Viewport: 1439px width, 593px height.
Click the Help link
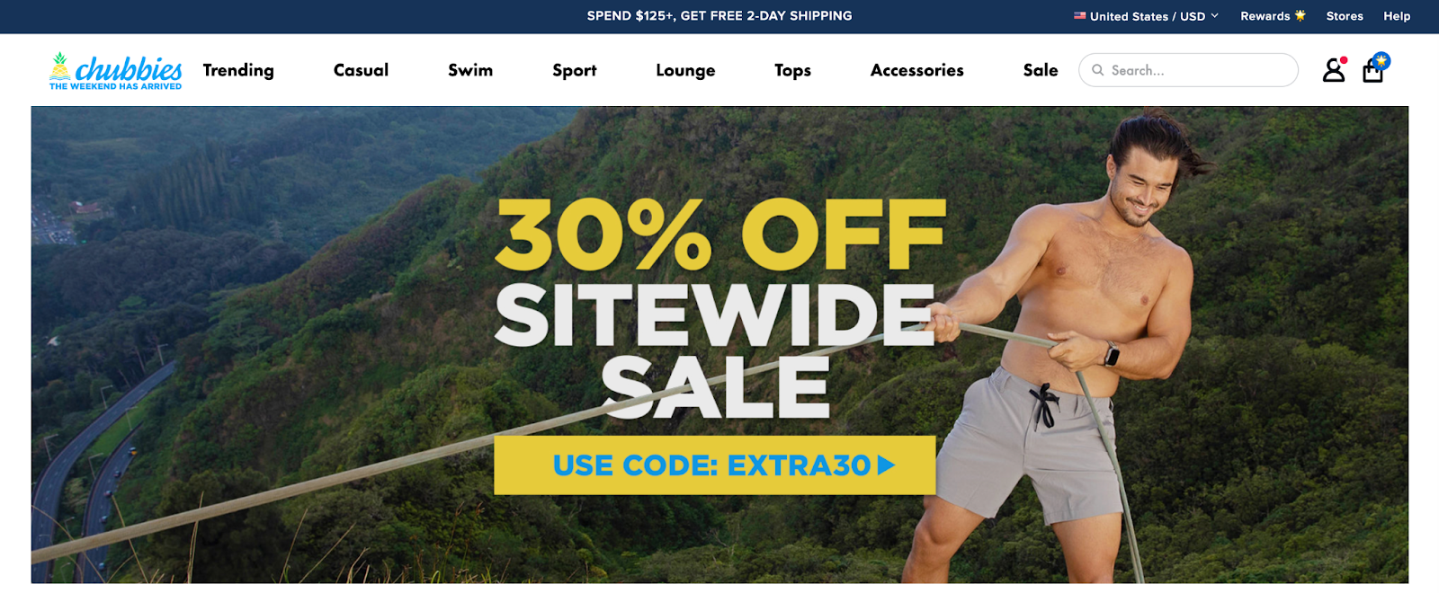pos(1397,16)
